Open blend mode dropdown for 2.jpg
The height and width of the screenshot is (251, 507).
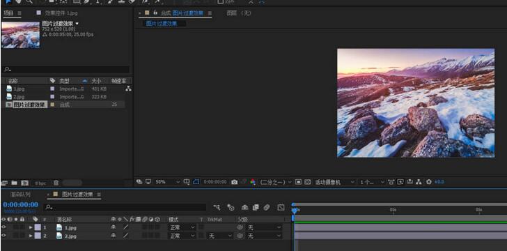point(182,236)
